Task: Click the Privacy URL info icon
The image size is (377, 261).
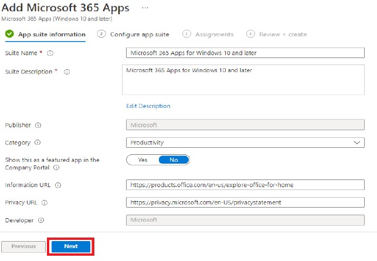Action: coord(45,203)
